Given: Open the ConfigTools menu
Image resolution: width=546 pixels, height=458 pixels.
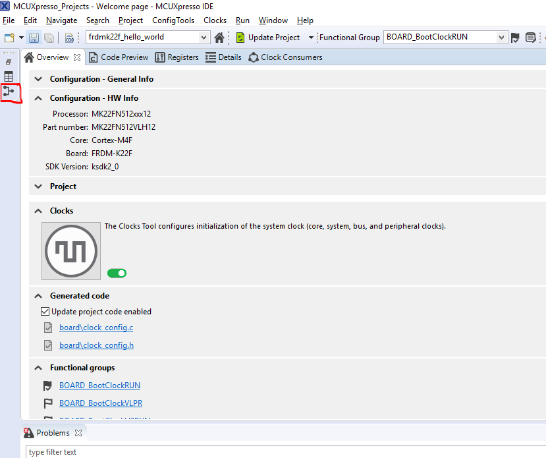Looking at the screenshot, I should [173, 20].
